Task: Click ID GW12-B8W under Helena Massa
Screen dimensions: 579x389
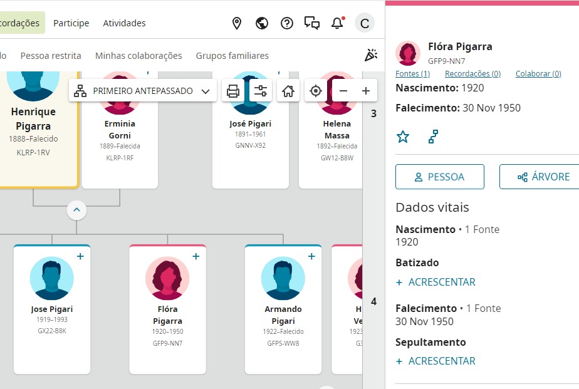Action: [x=336, y=158]
